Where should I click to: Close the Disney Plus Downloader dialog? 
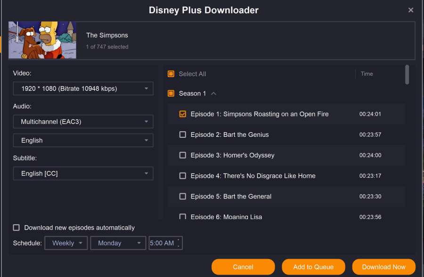410,10
